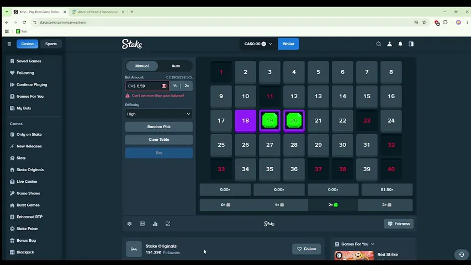Image resolution: width=471 pixels, height=265 pixels.
Task: Open the notifications bell
Action: tap(400, 44)
